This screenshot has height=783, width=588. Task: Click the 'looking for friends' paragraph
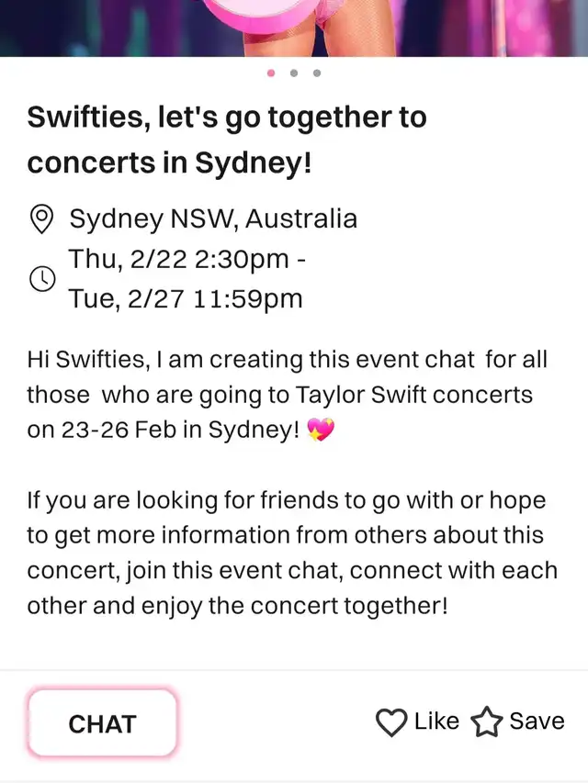292,553
